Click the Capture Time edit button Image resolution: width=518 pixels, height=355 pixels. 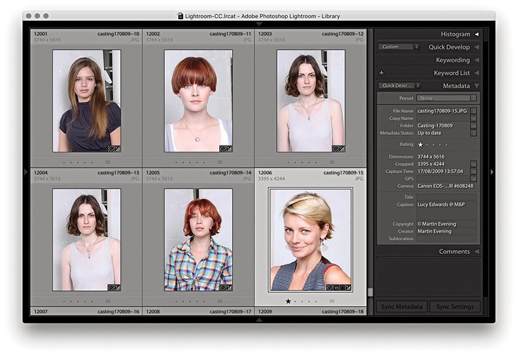(474, 171)
